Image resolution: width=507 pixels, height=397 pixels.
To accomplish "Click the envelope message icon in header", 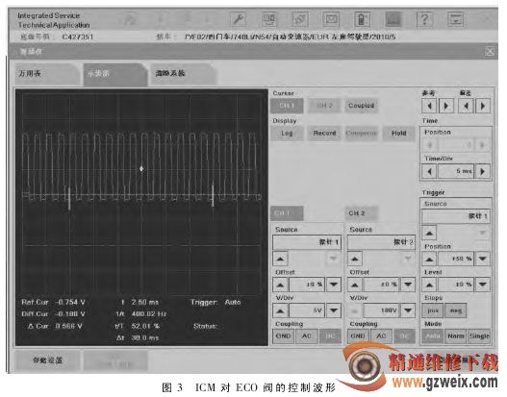I will pos(331,19).
